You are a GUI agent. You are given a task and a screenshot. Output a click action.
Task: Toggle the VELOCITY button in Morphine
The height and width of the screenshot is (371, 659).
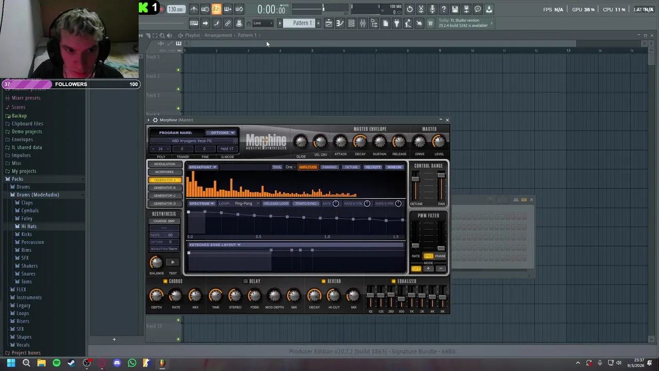[x=373, y=167]
